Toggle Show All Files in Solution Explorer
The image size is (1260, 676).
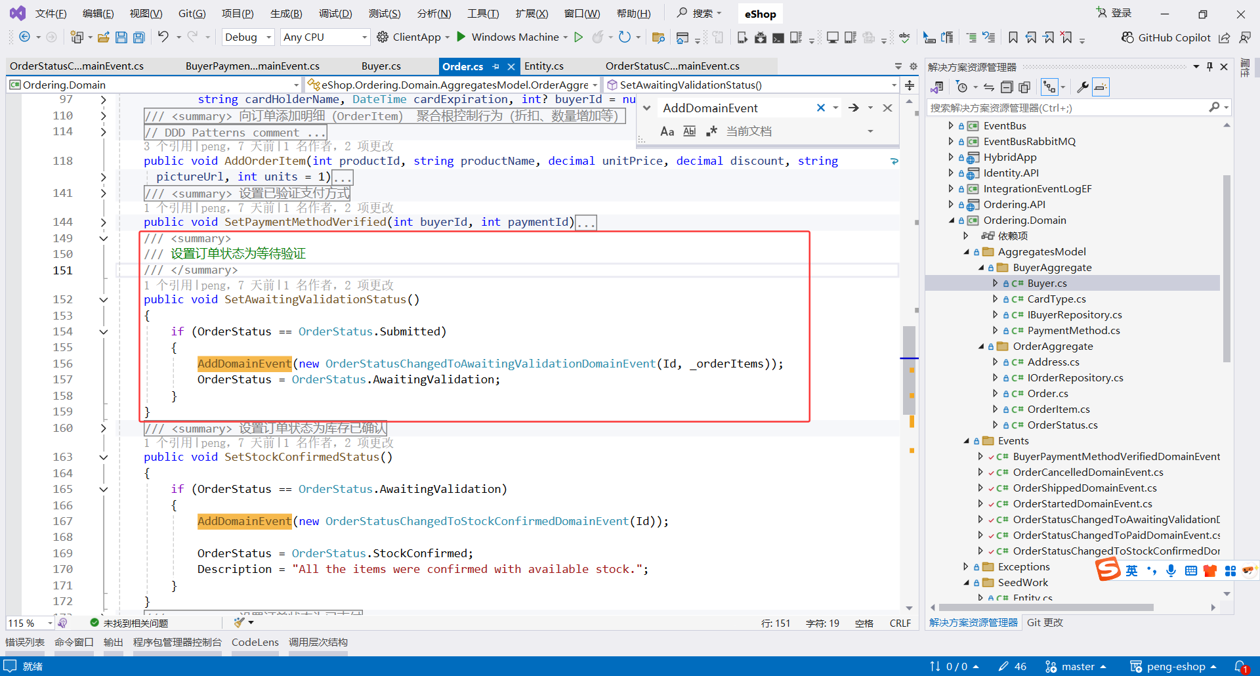click(1024, 87)
